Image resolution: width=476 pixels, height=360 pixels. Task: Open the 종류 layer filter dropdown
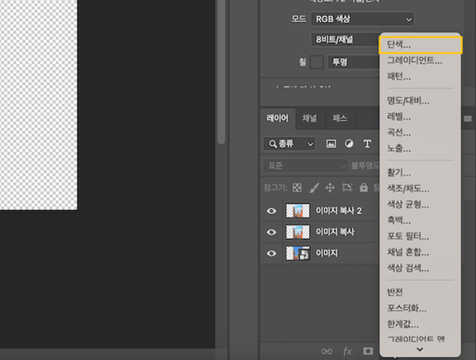289,144
